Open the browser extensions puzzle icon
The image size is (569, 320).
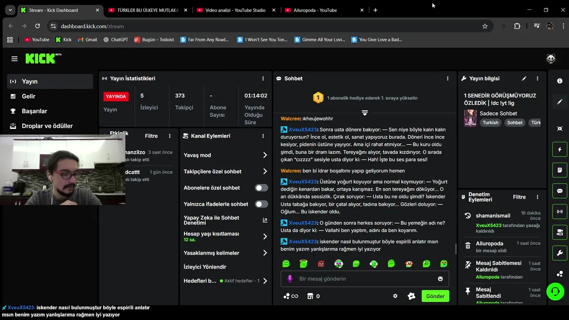tap(517, 26)
